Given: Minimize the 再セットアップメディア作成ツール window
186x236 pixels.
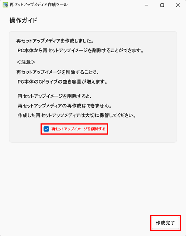Looking at the screenshot, I should [146, 5].
